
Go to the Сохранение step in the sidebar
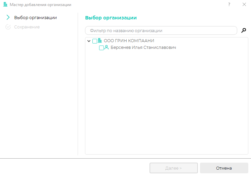pyautogui.click(x=27, y=27)
